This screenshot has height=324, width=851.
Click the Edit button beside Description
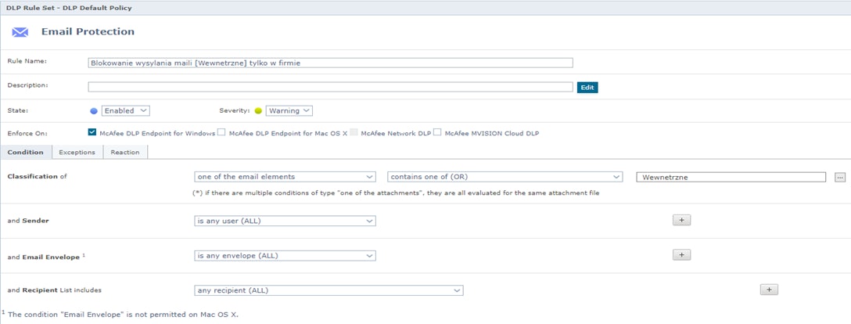pyautogui.click(x=587, y=88)
